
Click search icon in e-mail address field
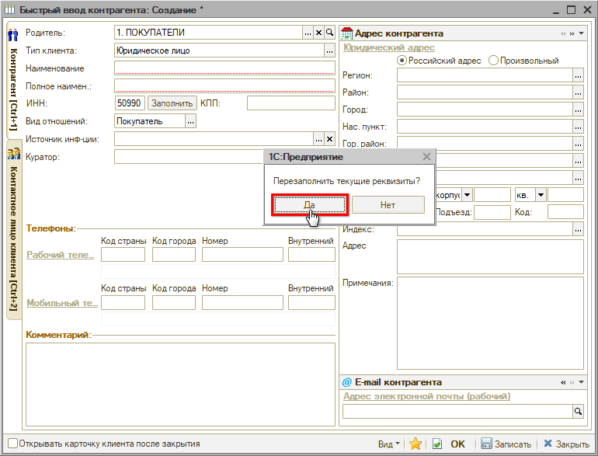[x=577, y=412]
